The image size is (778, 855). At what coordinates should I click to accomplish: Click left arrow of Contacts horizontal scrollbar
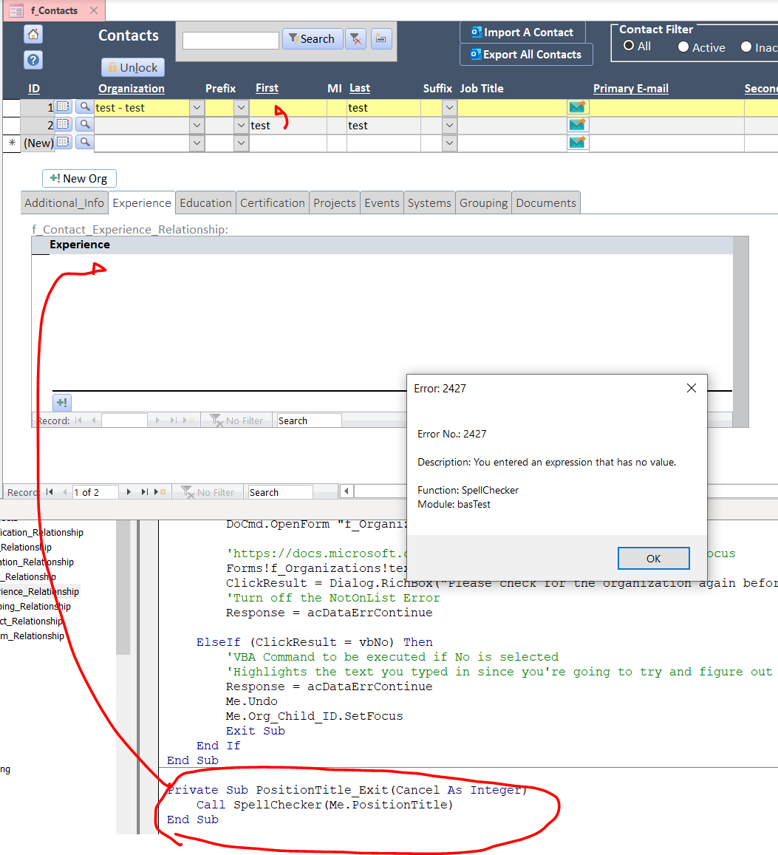347,491
